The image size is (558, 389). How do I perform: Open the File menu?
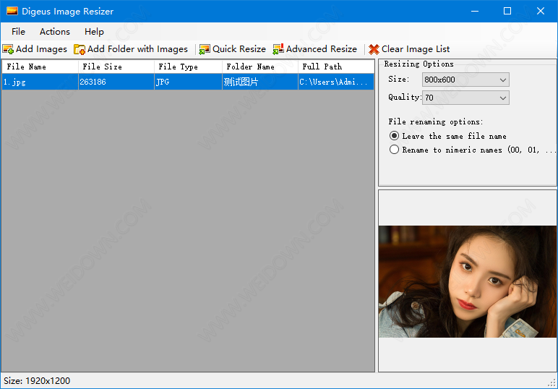18,32
